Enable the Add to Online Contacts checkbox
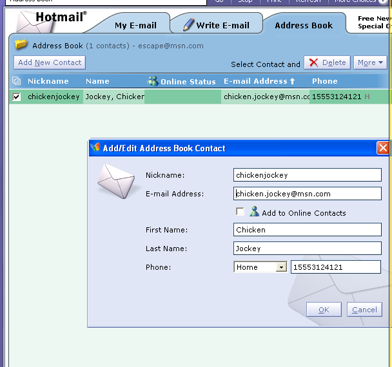Viewport: 392px width, 367px height. (x=240, y=212)
